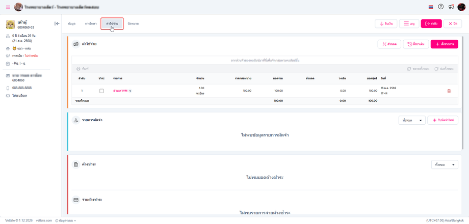Image resolution: width=469 pixels, height=224 pixels.
Task: Click the ยอดรวม column header
Action: tap(278, 78)
